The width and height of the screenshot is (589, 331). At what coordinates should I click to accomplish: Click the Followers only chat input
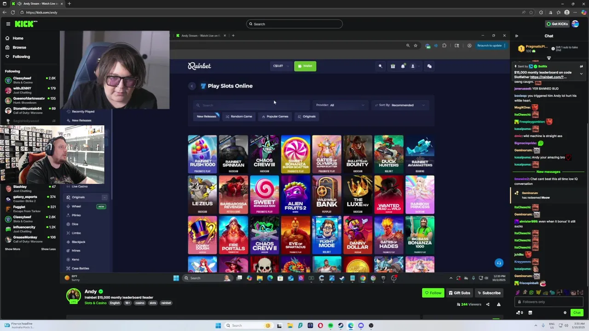click(549, 302)
